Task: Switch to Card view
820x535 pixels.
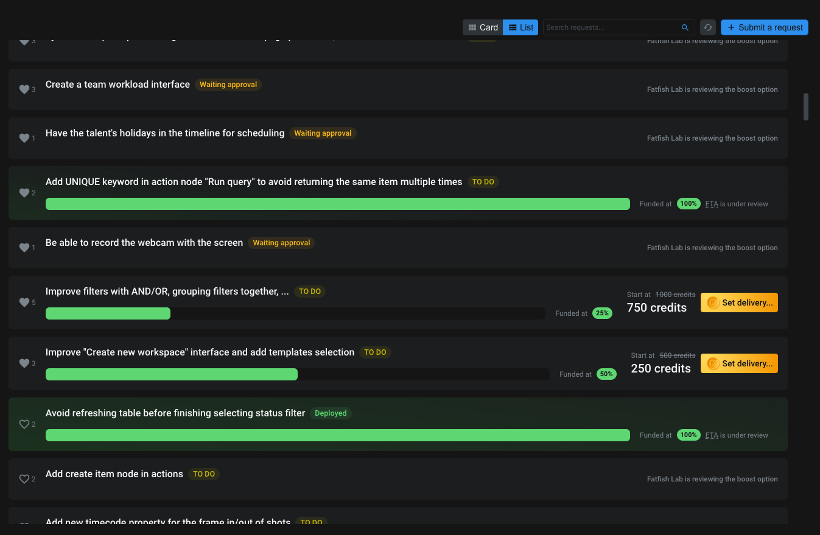Action: tap(482, 27)
